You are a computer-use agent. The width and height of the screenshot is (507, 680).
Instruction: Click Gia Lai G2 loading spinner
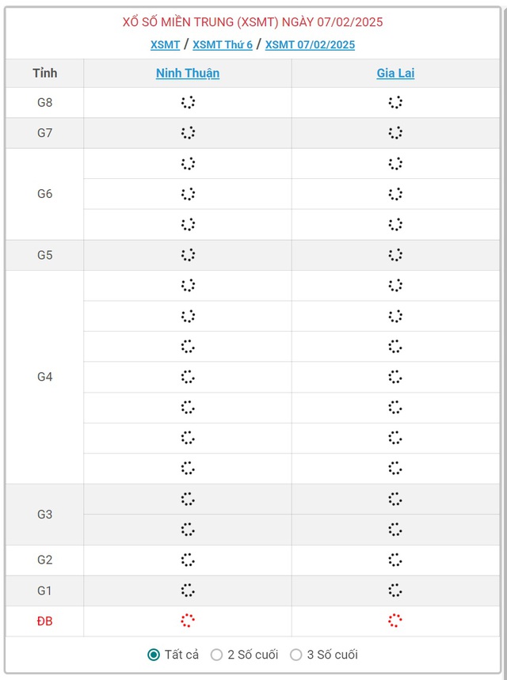pyautogui.click(x=395, y=560)
